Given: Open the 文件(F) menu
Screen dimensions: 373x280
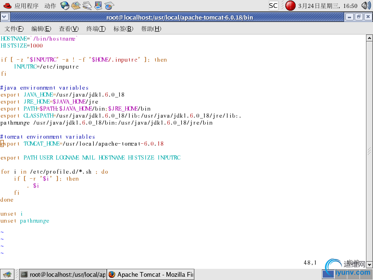Looking at the screenshot, I should click(14, 29).
